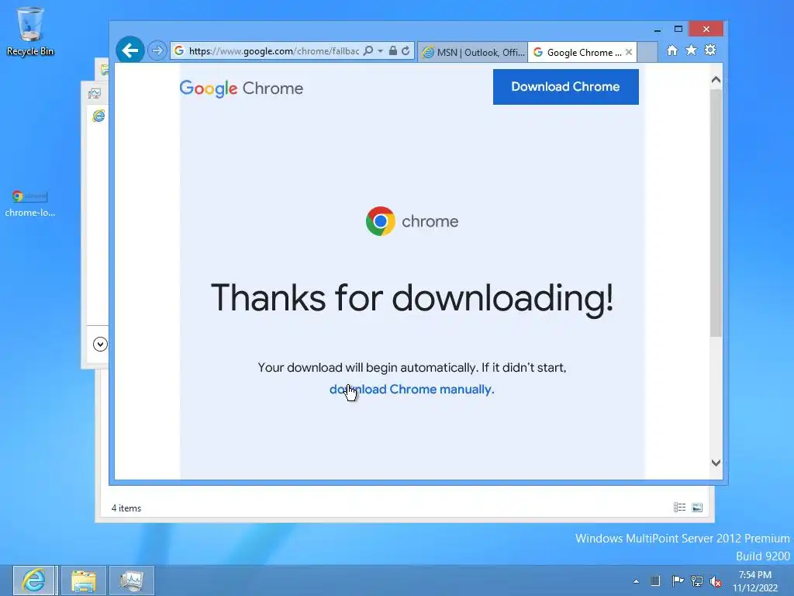Open a new tab with the blank tab button
794x596 pixels.
click(647, 52)
